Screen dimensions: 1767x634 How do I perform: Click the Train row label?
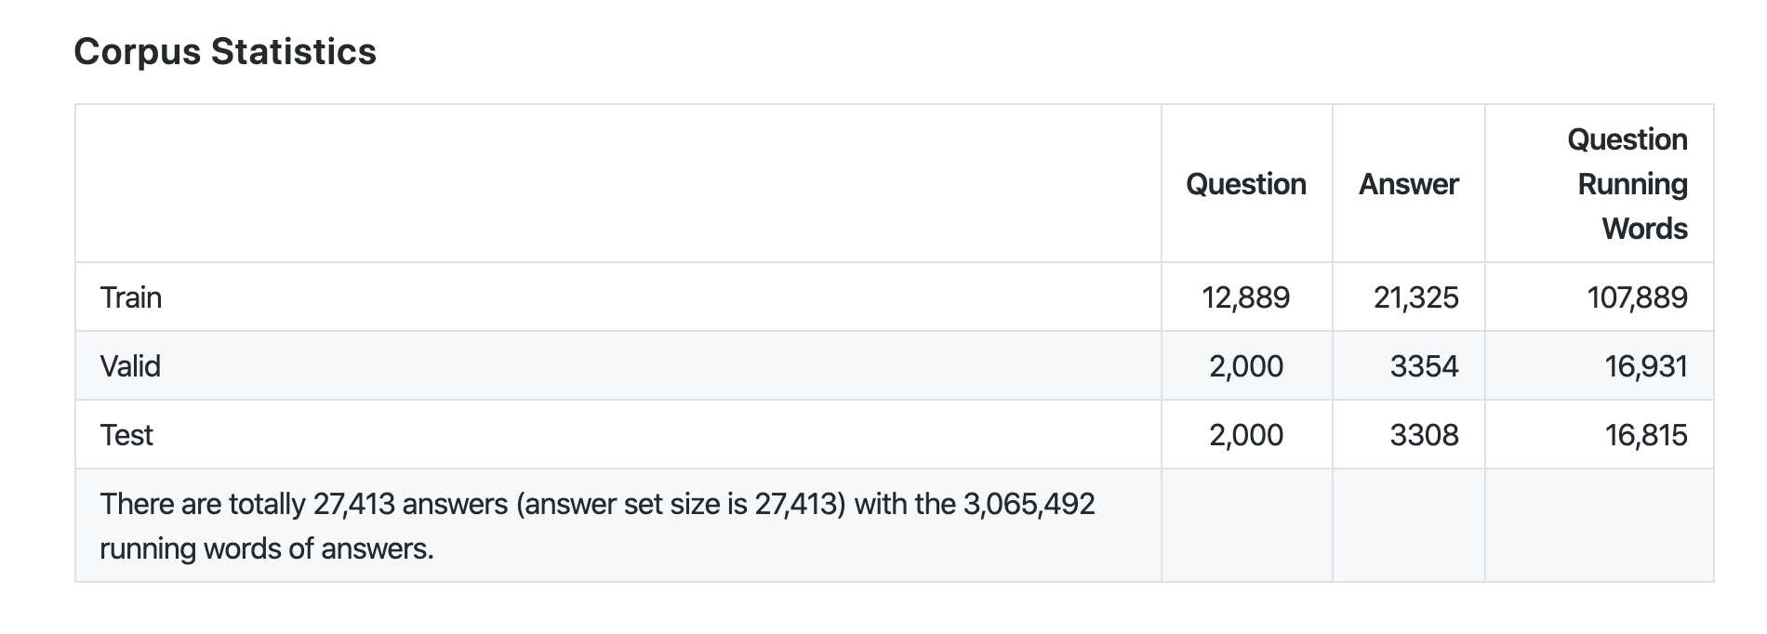tap(131, 297)
